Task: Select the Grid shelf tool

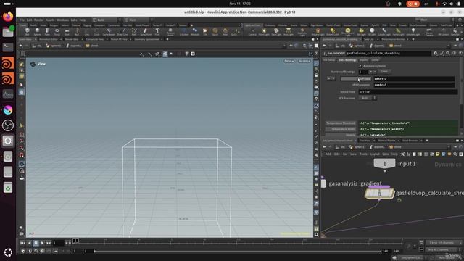Action: pos(67,31)
